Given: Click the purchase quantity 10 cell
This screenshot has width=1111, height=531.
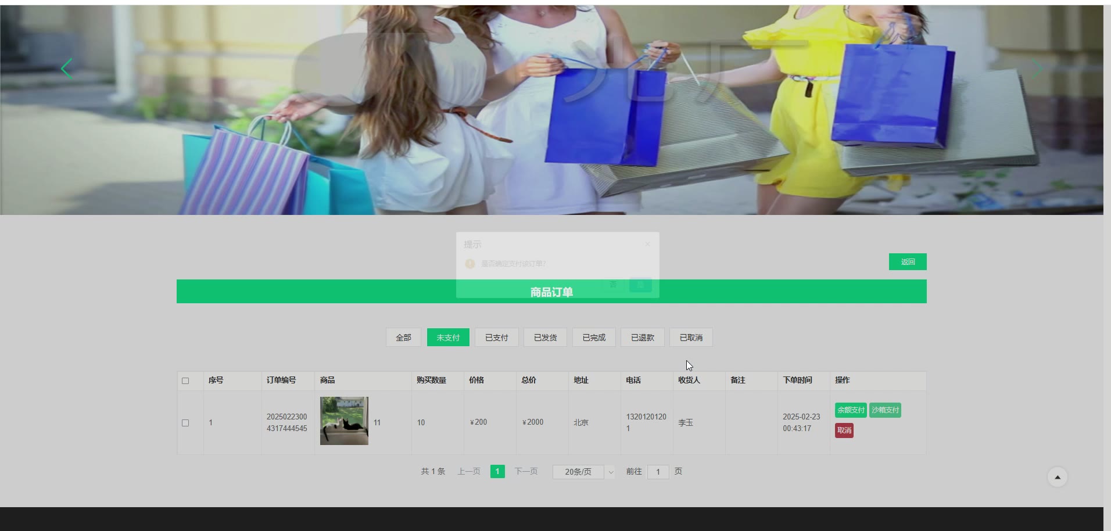Looking at the screenshot, I should 421,422.
